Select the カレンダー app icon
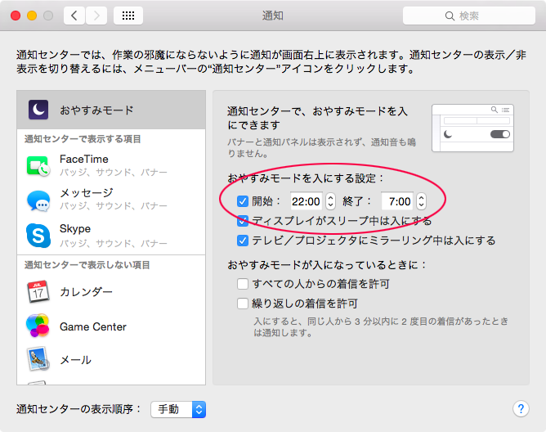Viewport: 546px width, 432px height. pos(38,291)
